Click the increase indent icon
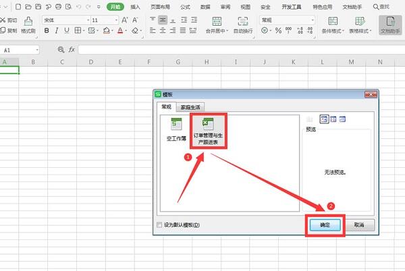Screen dimensions: 405x271 click(194, 20)
